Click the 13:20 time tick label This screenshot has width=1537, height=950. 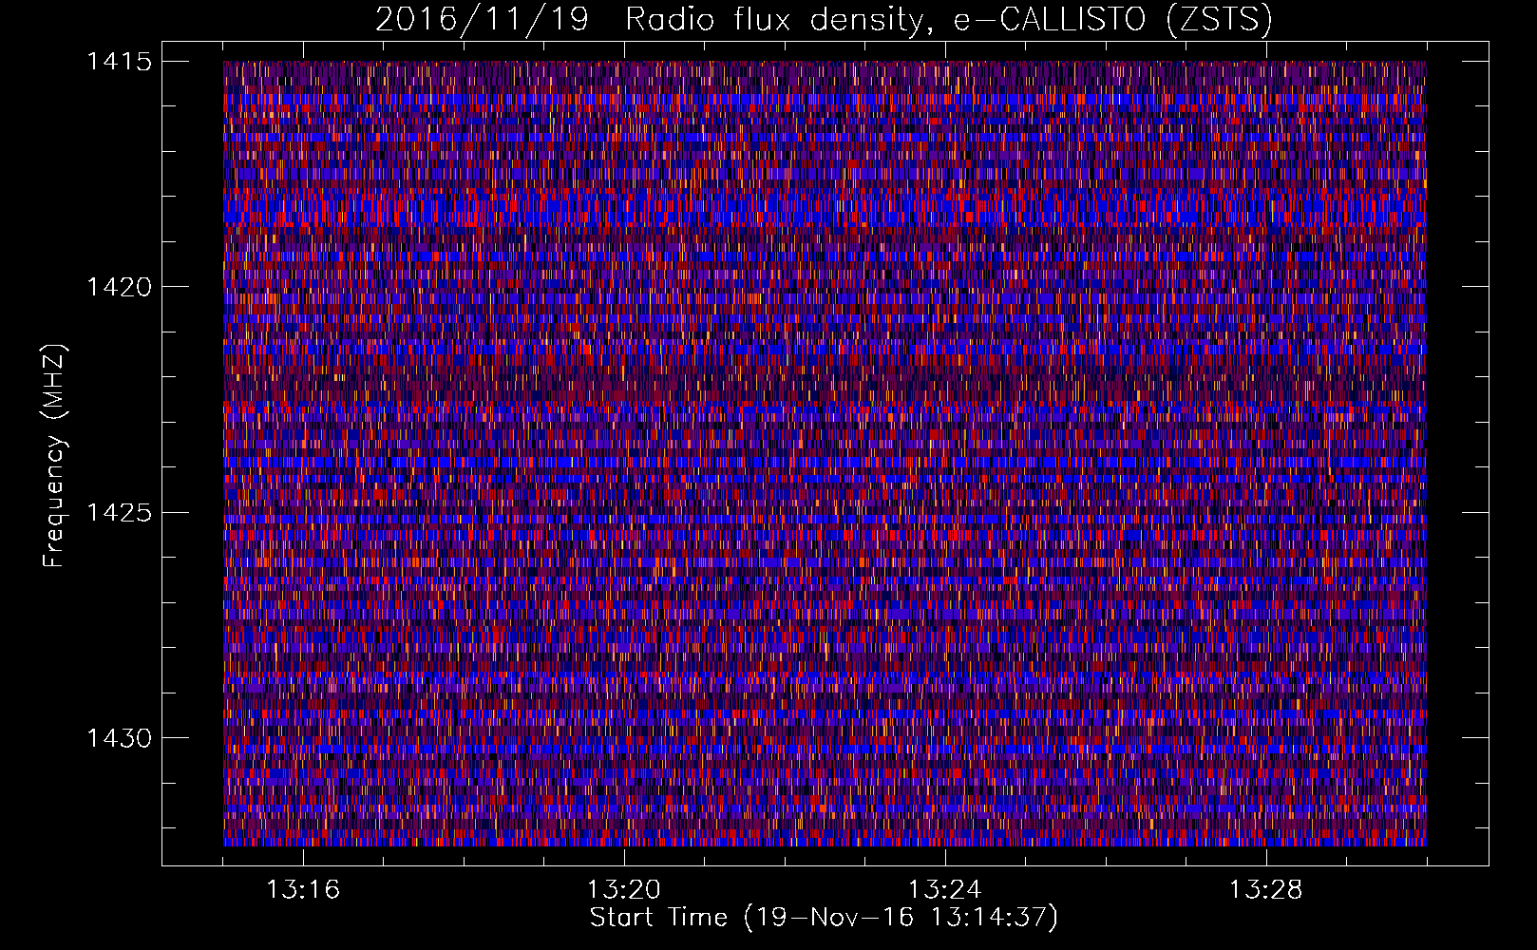click(624, 890)
